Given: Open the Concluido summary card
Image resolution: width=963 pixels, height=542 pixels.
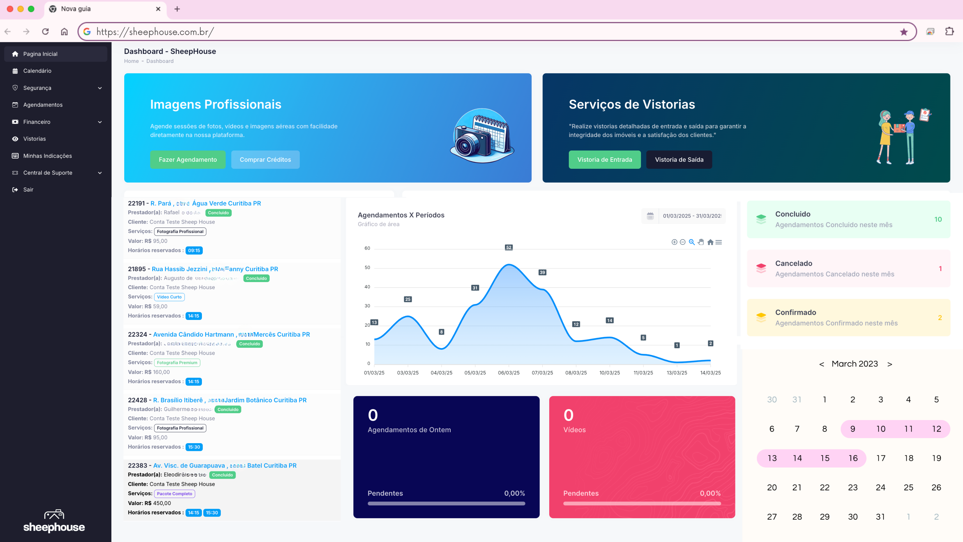Looking at the screenshot, I should click(x=849, y=219).
